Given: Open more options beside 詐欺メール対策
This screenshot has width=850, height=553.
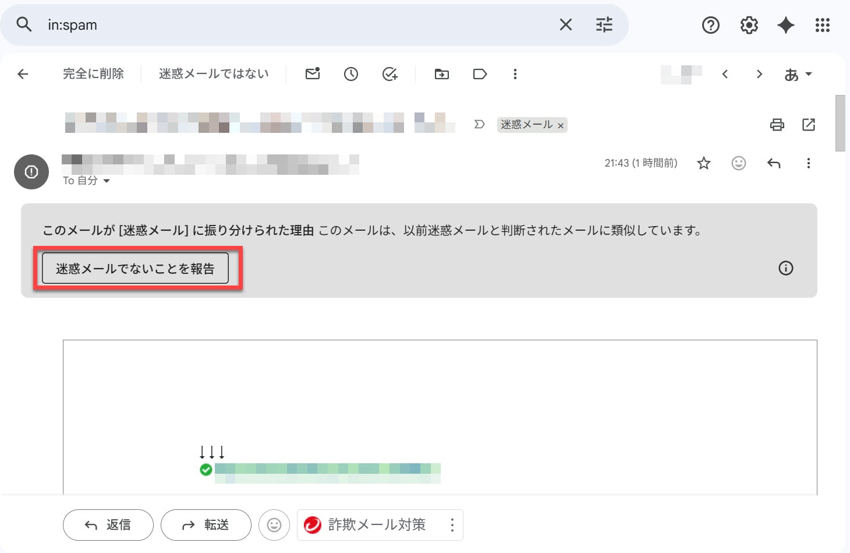Looking at the screenshot, I should tap(452, 525).
